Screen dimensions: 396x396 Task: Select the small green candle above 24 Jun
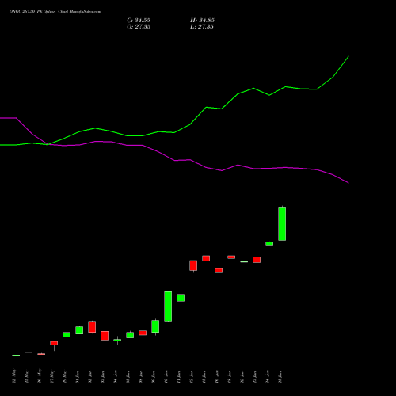tap(269, 243)
